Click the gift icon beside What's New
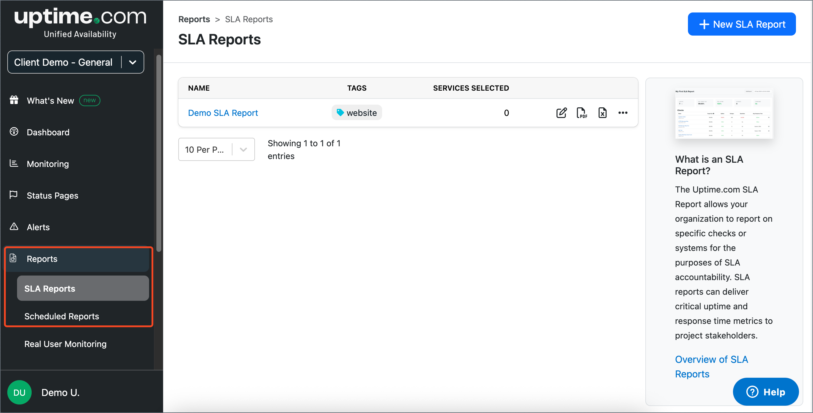Viewport: 813px width, 413px height. tap(14, 100)
